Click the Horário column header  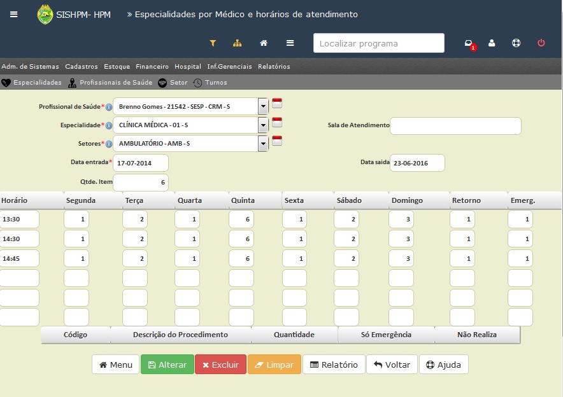click(x=32, y=200)
